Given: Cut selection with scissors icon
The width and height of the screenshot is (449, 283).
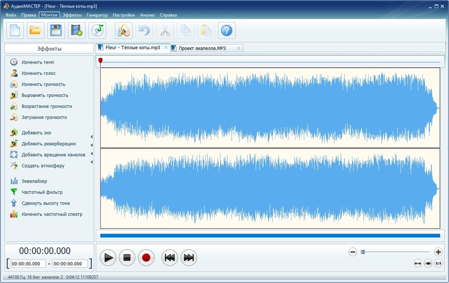Looking at the screenshot, I should tap(165, 30).
